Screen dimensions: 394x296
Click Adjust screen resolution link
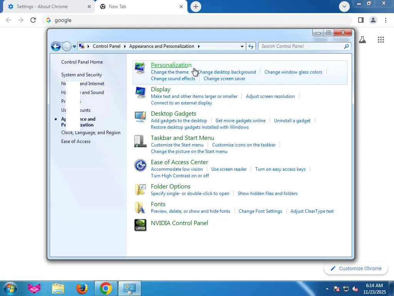point(270,96)
